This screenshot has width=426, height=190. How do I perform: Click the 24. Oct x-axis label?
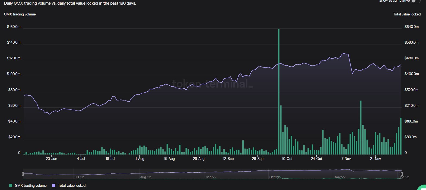pyautogui.click(x=316, y=159)
